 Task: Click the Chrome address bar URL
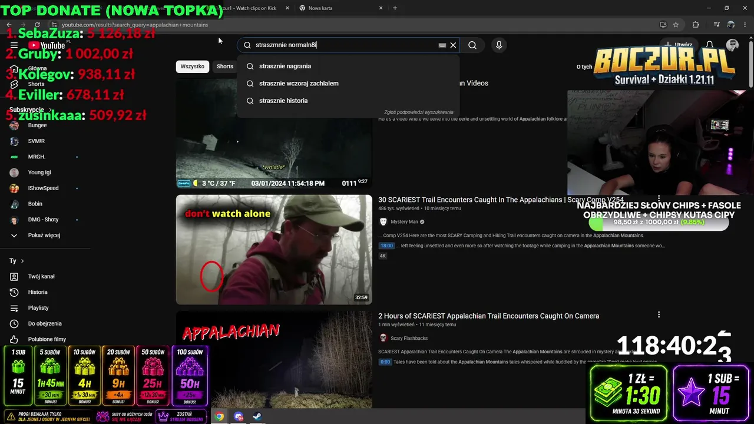(135, 25)
